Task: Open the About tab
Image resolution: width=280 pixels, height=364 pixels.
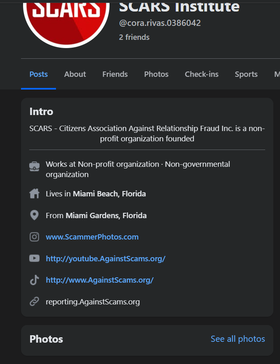Action: (75, 74)
